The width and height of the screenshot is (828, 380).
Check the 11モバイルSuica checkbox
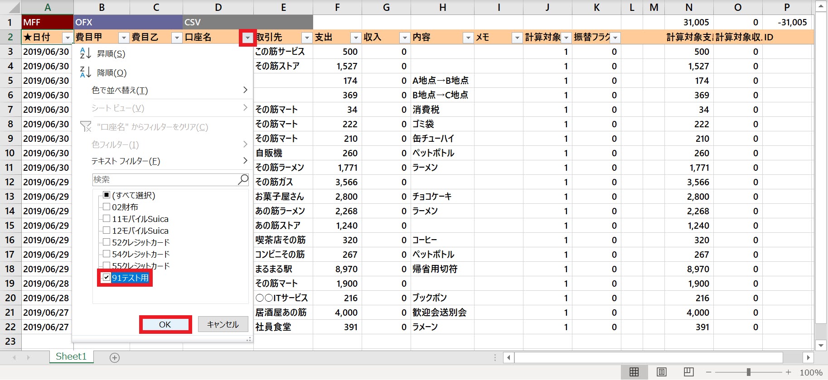[107, 219]
